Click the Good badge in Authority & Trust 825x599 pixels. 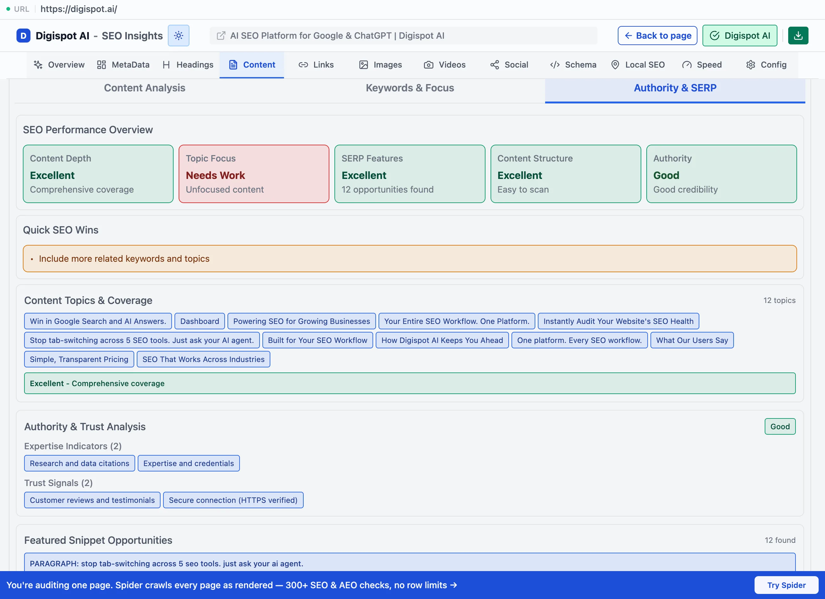(780, 426)
